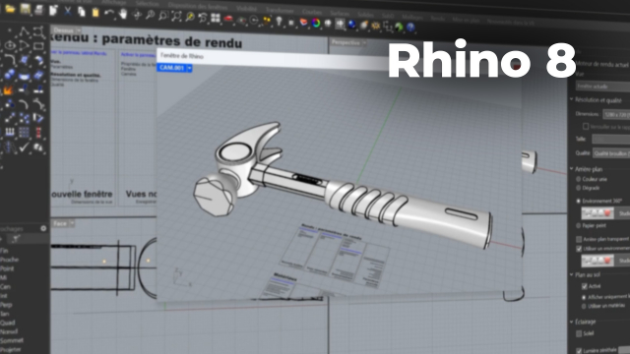Collapse the Éclairage section

click(x=572, y=322)
